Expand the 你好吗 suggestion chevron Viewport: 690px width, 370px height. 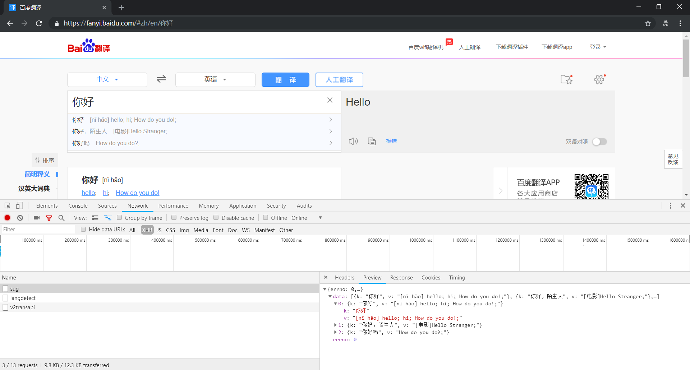(x=331, y=143)
